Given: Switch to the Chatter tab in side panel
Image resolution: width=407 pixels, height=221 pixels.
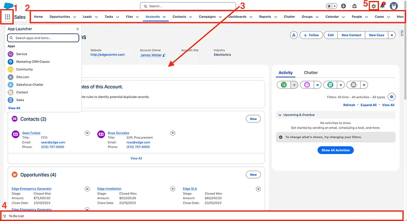Looking at the screenshot, I should click(x=311, y=73).
